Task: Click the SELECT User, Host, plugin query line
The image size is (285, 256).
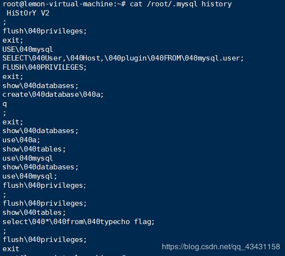Action: tap(123, 58)
